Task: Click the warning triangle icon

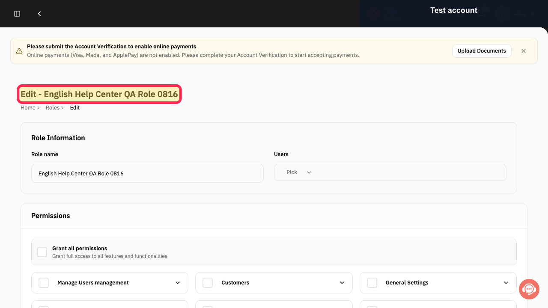Action: coord(19,51)
